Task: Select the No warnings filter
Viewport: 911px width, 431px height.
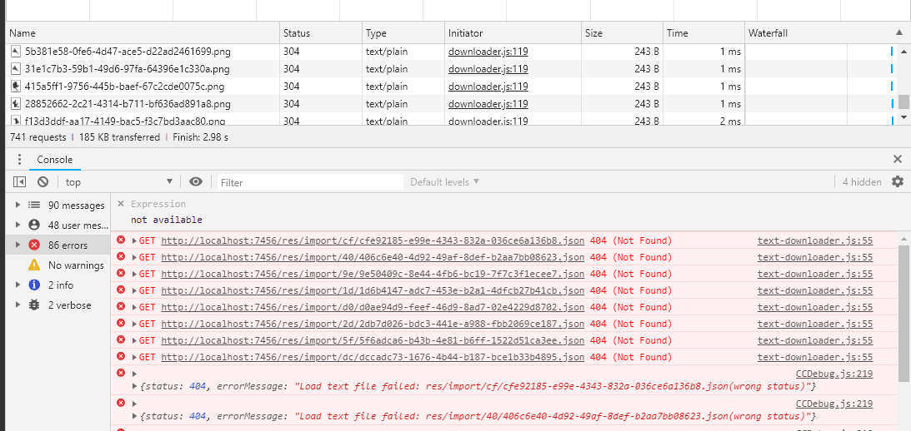Action: (x=75, y=265)
